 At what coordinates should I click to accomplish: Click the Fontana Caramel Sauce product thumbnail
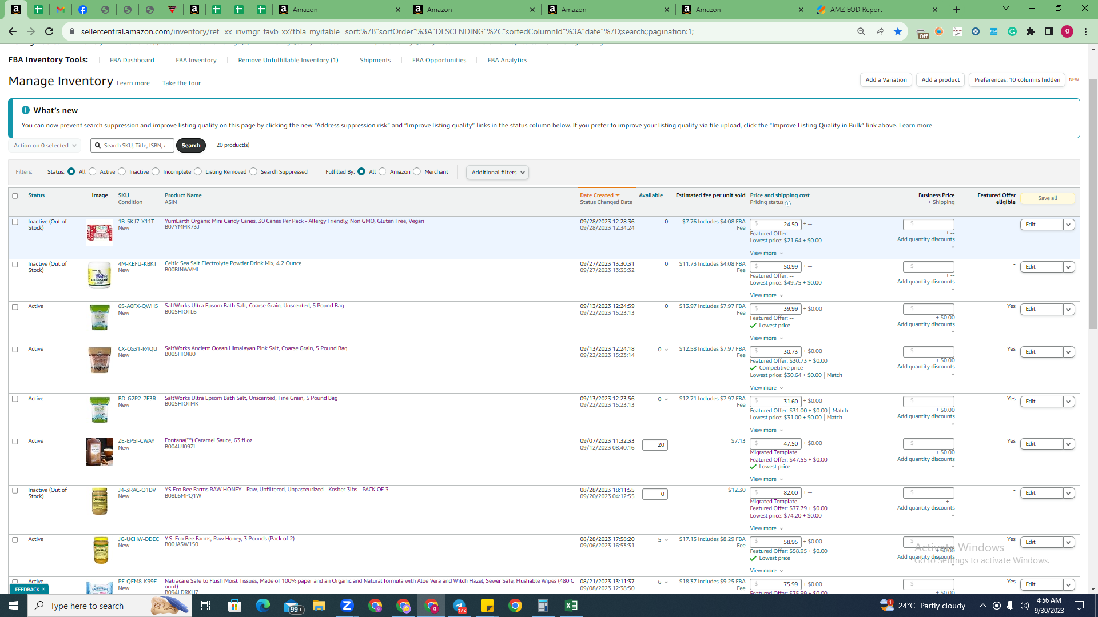(x=100, y=452)
